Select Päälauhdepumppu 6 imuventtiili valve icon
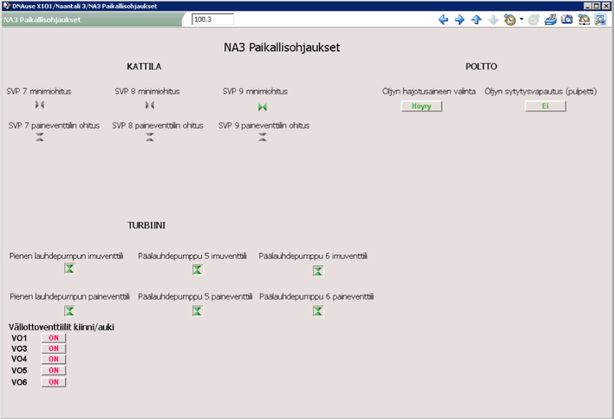 click(318, 271)
